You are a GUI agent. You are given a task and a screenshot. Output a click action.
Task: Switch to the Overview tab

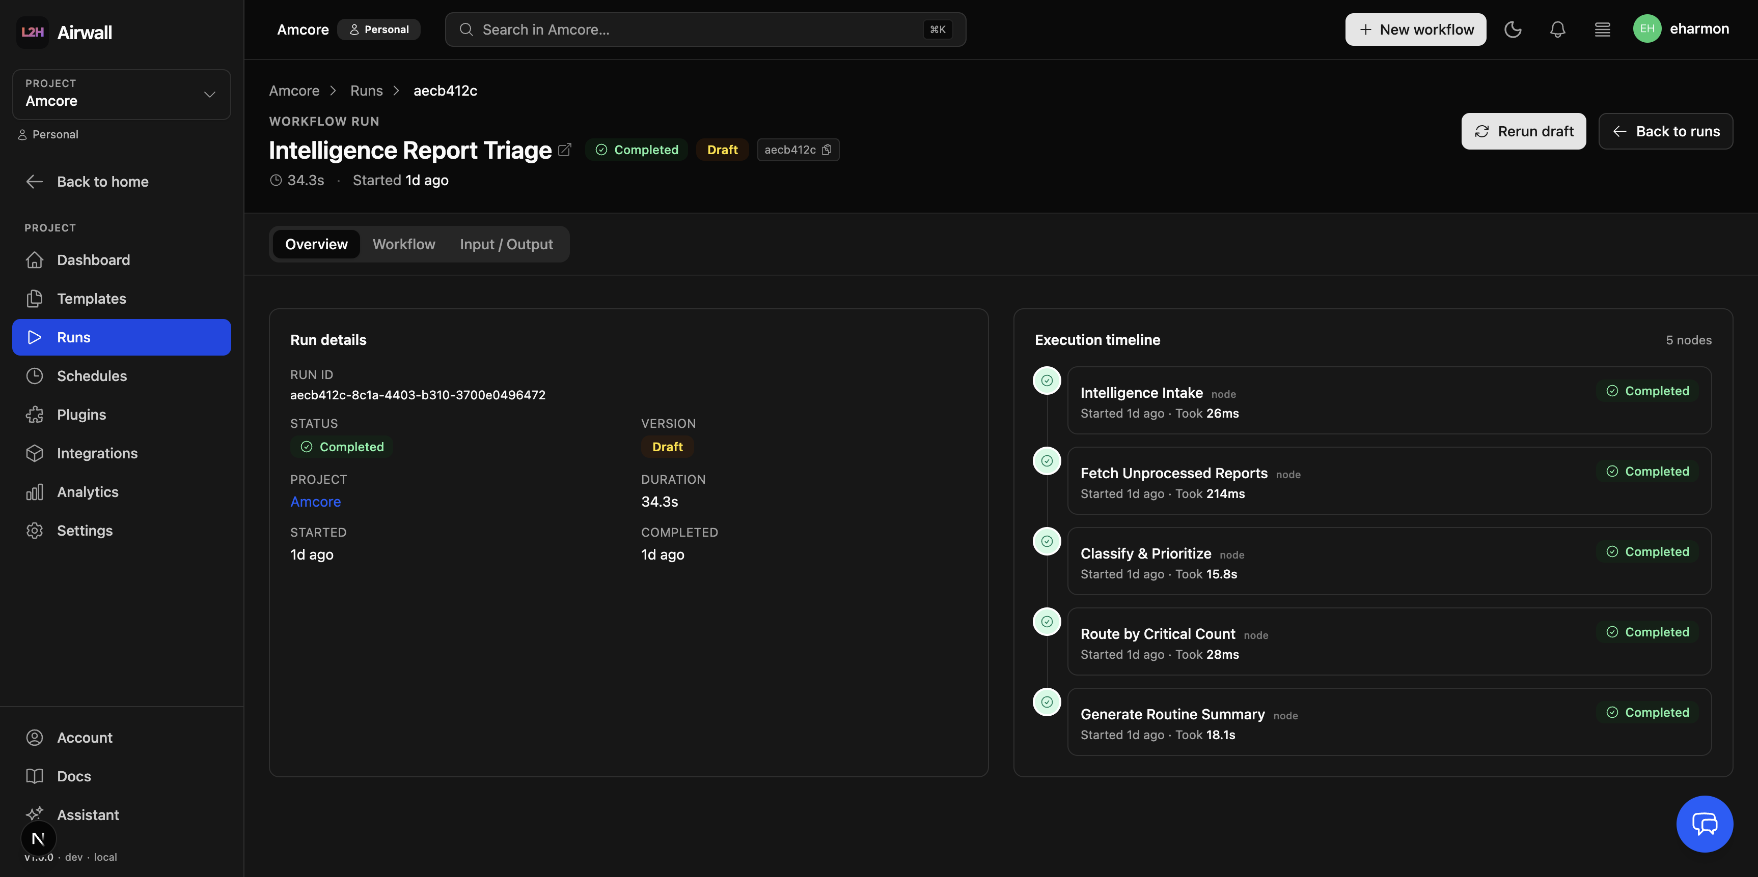point(316,244)
